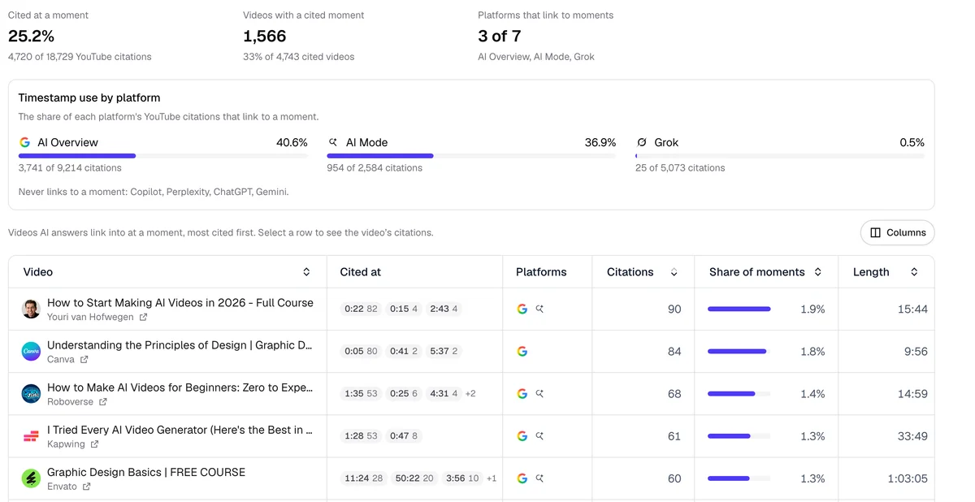This screenshot has width=975, height=502.
Task: Click Google icon in Kapwing row
Action: tap(522, 436)
